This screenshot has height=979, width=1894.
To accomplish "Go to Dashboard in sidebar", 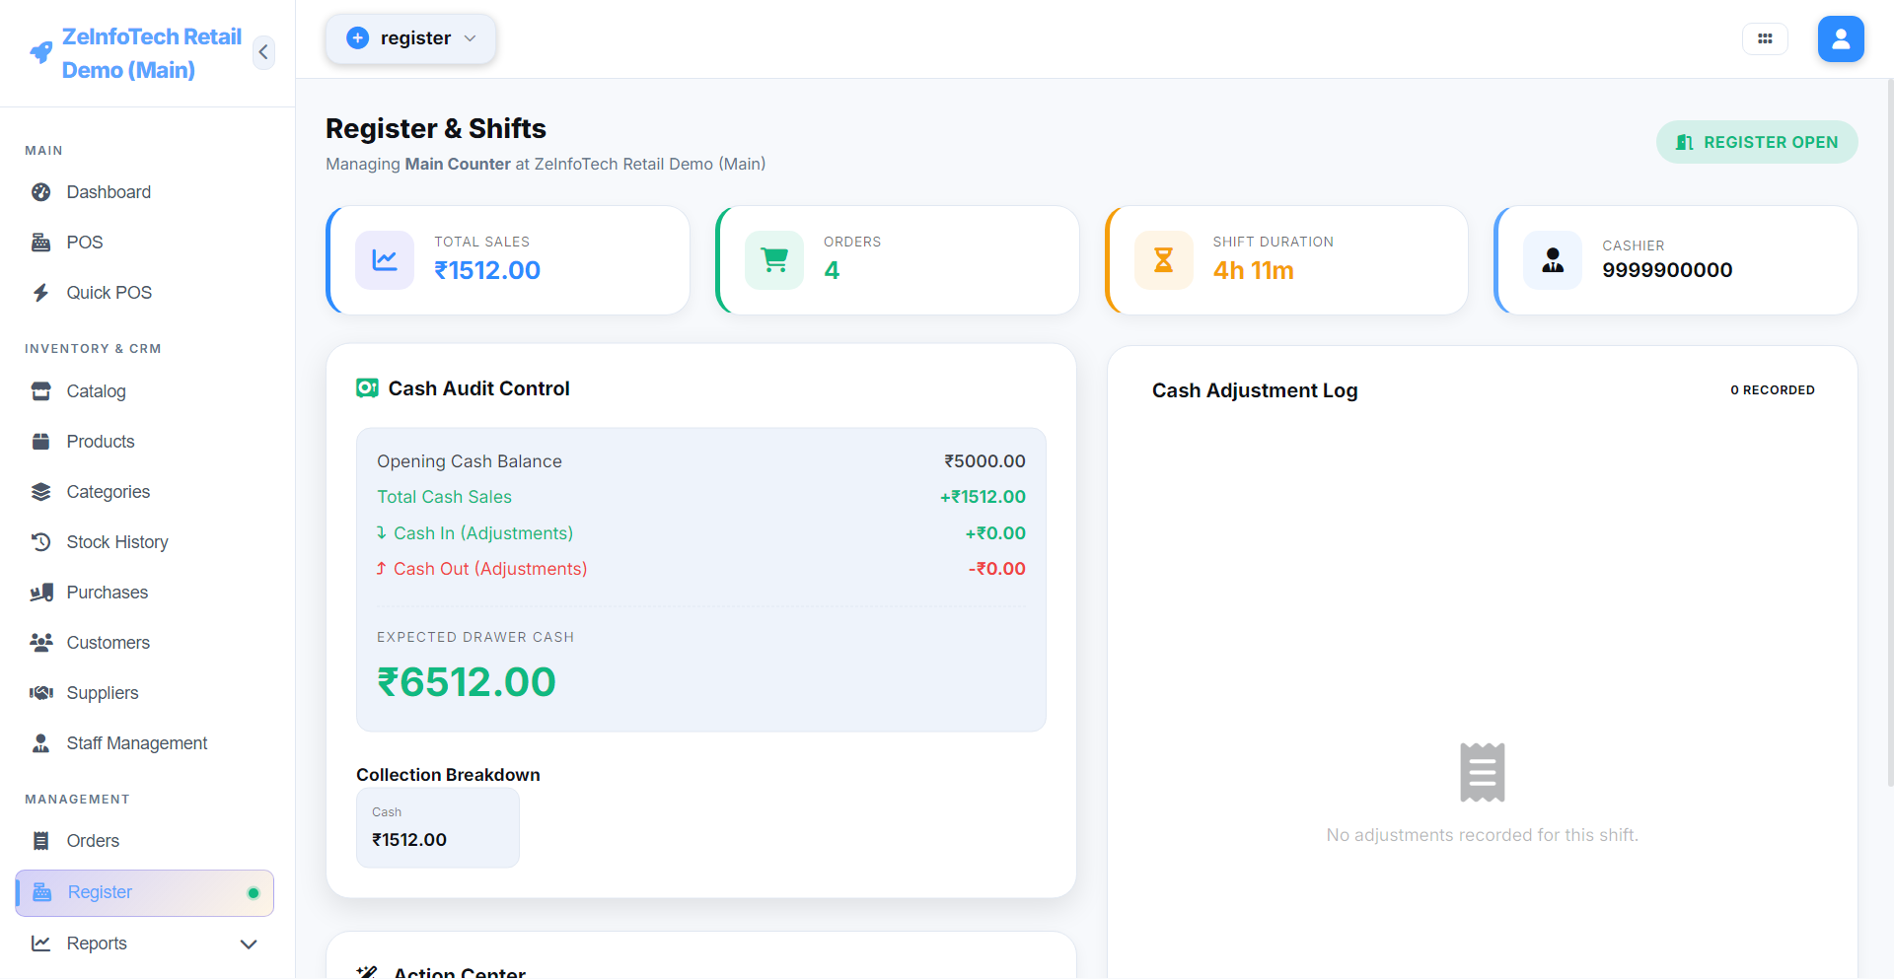I will [109, 192].
